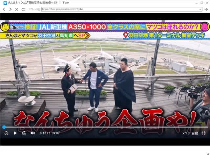Exit fullscreen video mode
This screenshot has width=210, height=156.
[203, 133]
